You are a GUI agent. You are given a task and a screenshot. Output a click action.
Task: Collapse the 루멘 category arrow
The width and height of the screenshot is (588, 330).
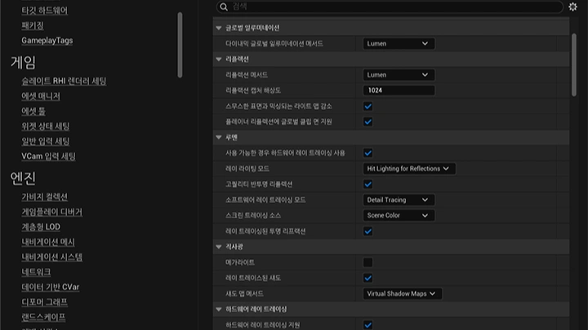(219, 137)
